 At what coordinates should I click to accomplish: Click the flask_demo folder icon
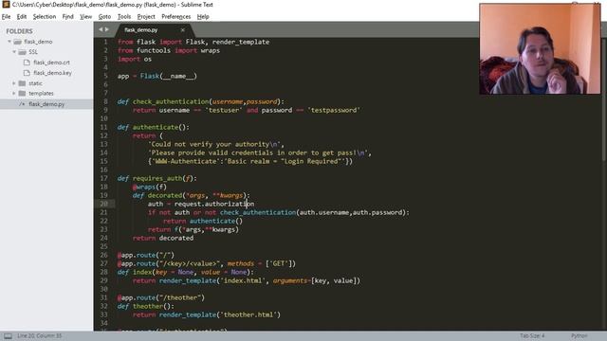[x=17, y=42]
